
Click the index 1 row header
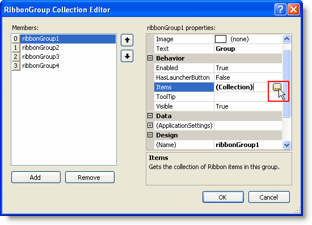point(16,47)
